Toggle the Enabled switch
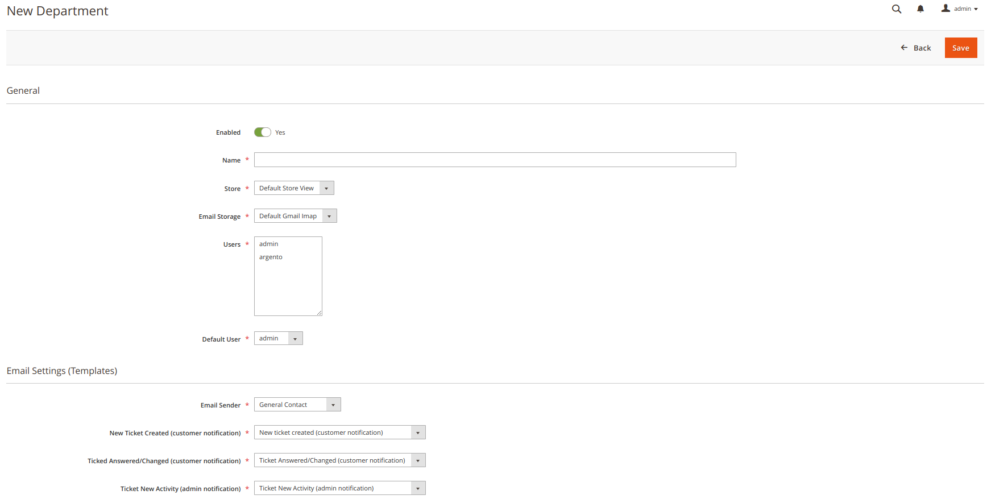 [x=263, y=132]
